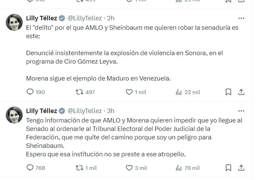260x180 pixels.
Task: Click Lilly Téllez name on the 3h tweet
Action: coord(42,111)
